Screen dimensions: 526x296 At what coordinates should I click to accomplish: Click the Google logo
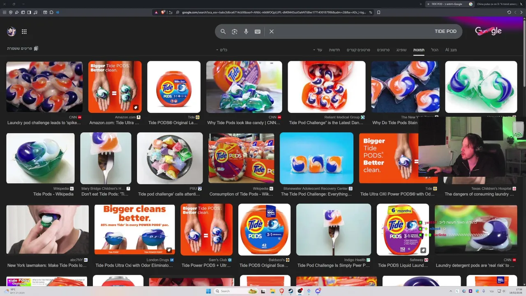[488, 31]
